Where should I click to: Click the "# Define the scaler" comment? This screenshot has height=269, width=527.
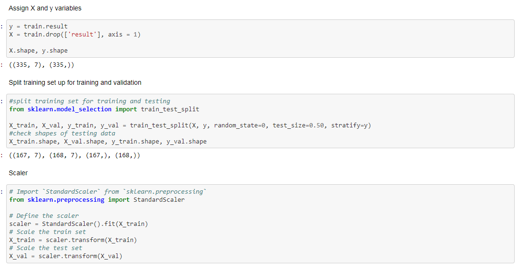44,216
